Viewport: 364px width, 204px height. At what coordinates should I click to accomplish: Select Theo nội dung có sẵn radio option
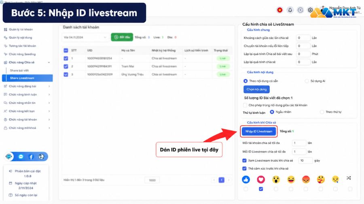pos(245,81)
